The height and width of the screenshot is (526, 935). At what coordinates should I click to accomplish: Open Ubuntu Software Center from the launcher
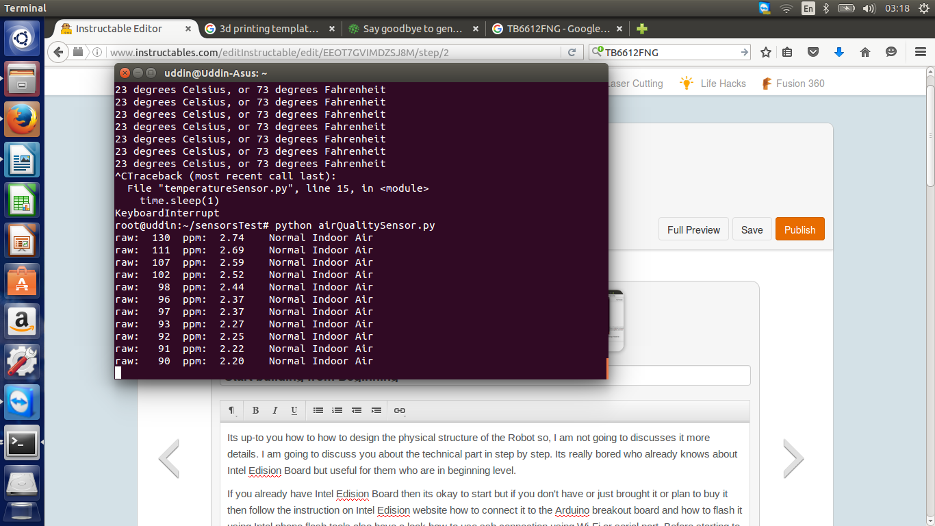coord(22,281)
